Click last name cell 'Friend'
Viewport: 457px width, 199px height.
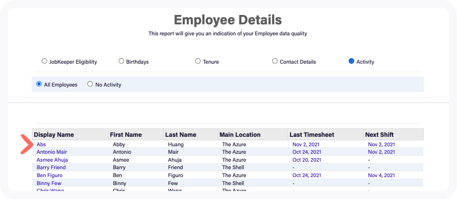(x=175, y=168)
